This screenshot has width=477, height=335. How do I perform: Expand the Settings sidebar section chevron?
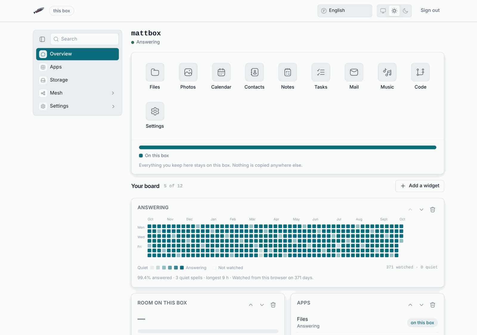click(x=113, y=106)
